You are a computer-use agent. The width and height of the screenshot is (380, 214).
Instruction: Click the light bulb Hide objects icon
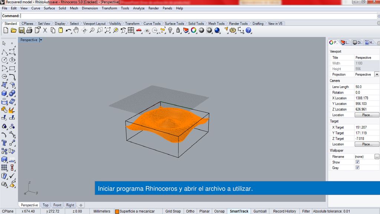(x=170, y=30)
